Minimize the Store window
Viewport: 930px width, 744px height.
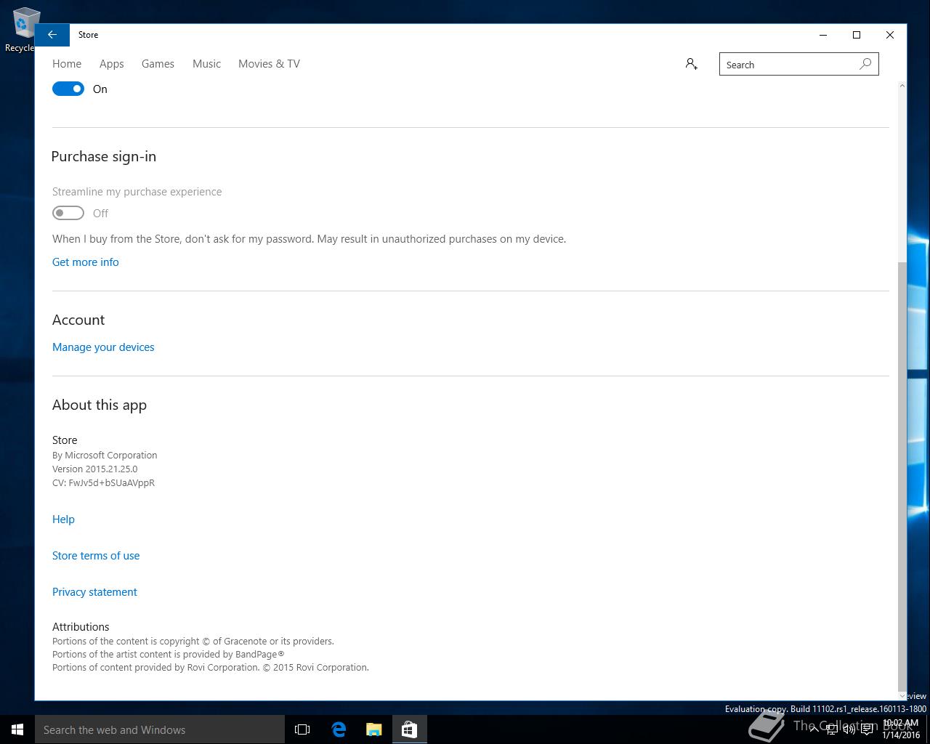[x=823, y=35]
